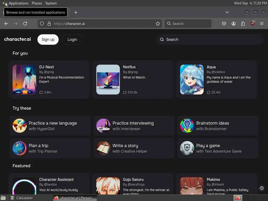
Task: Open Save to Pocket icon
Action: 224,24
